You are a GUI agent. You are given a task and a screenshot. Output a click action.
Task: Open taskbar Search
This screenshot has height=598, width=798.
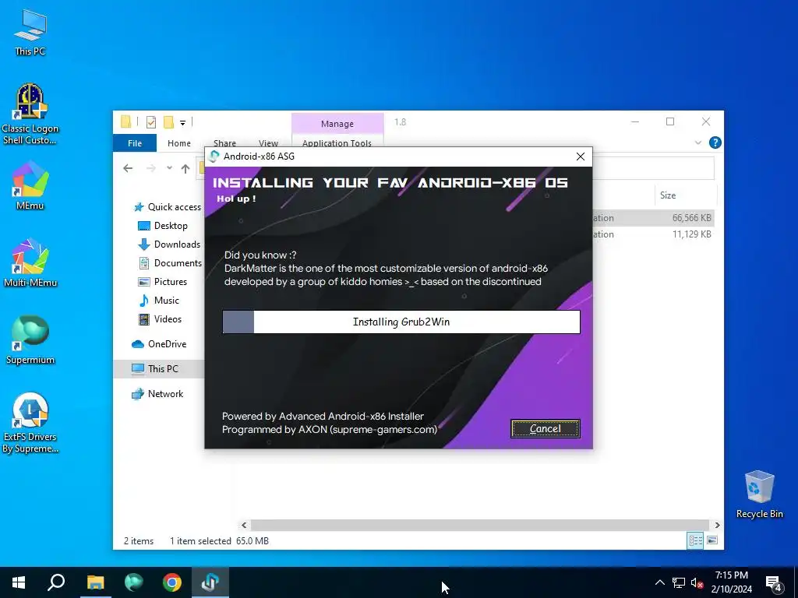(x=56, y=582)
